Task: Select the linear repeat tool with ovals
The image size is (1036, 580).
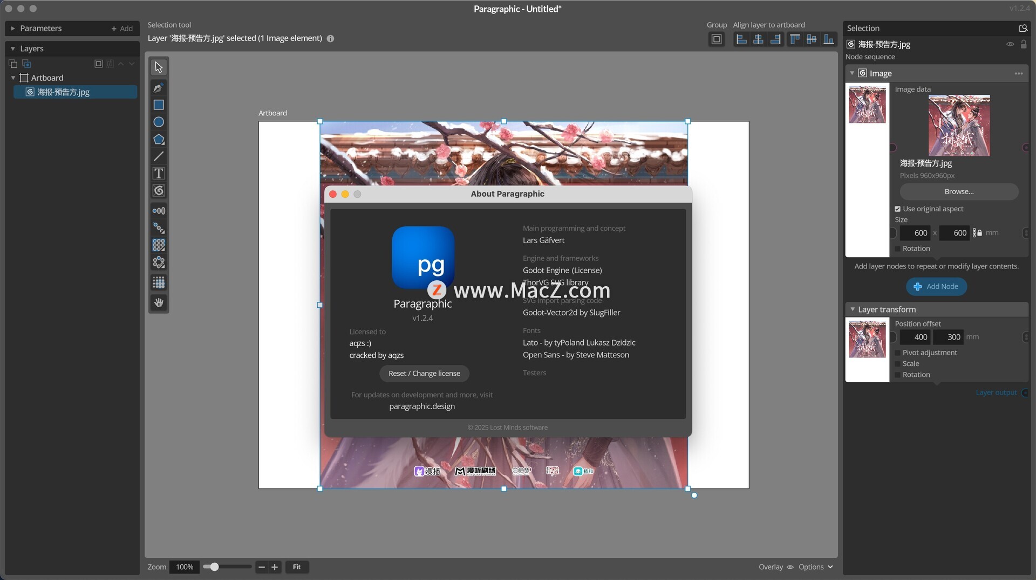Action: pos(159,211)
